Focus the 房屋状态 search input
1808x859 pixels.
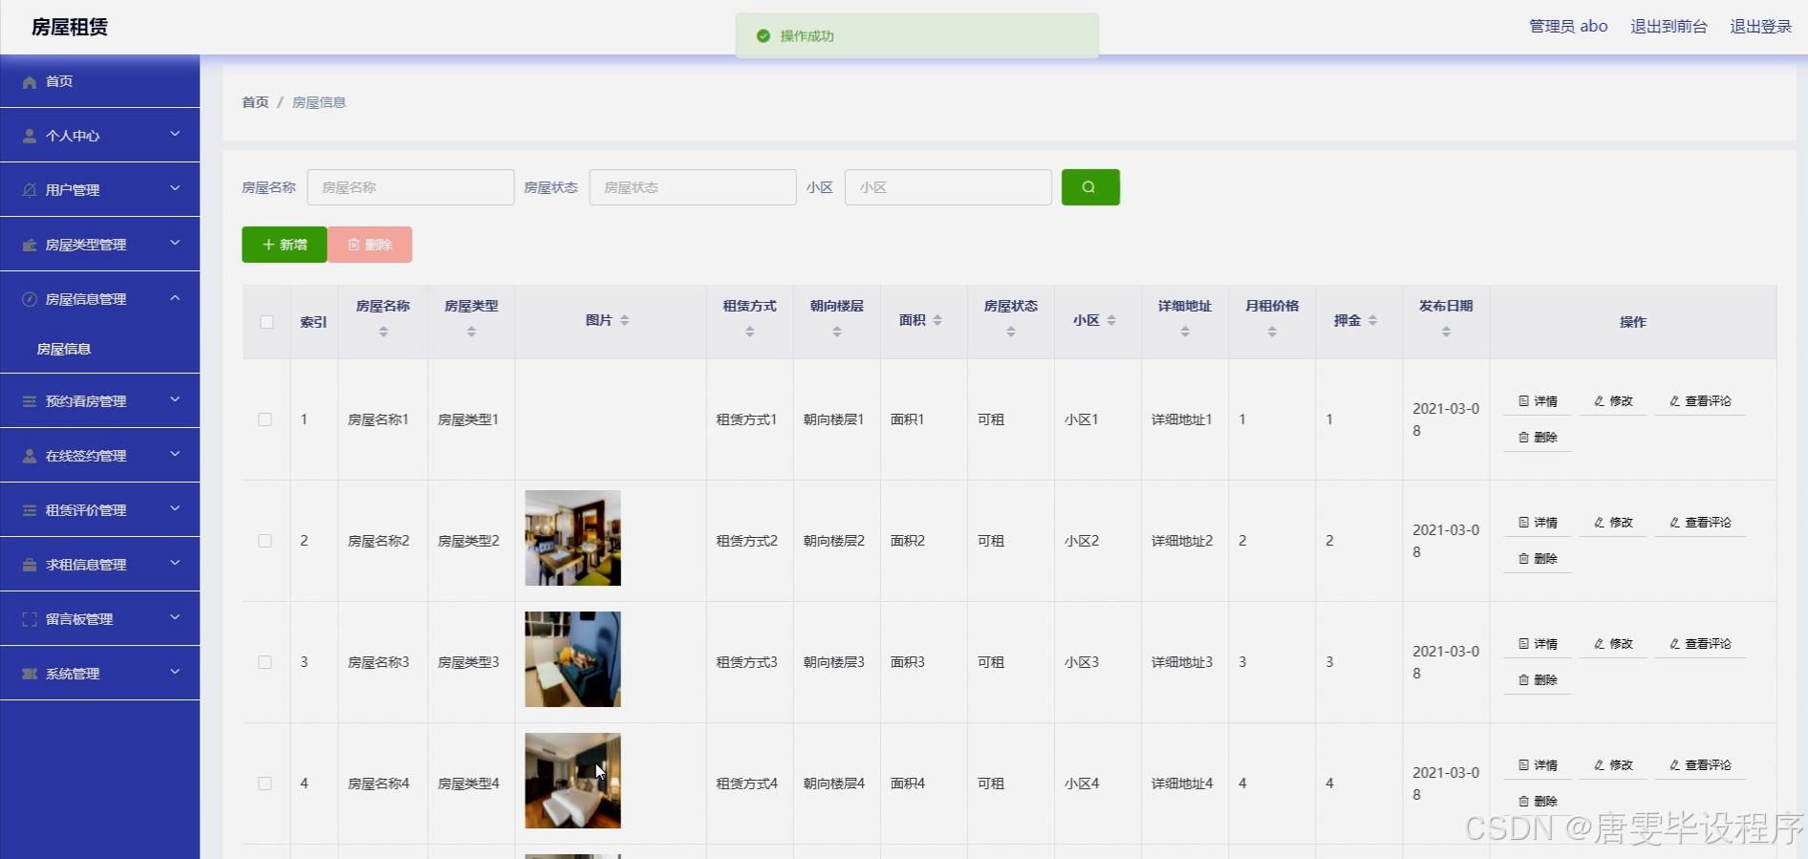coord(693,187)
